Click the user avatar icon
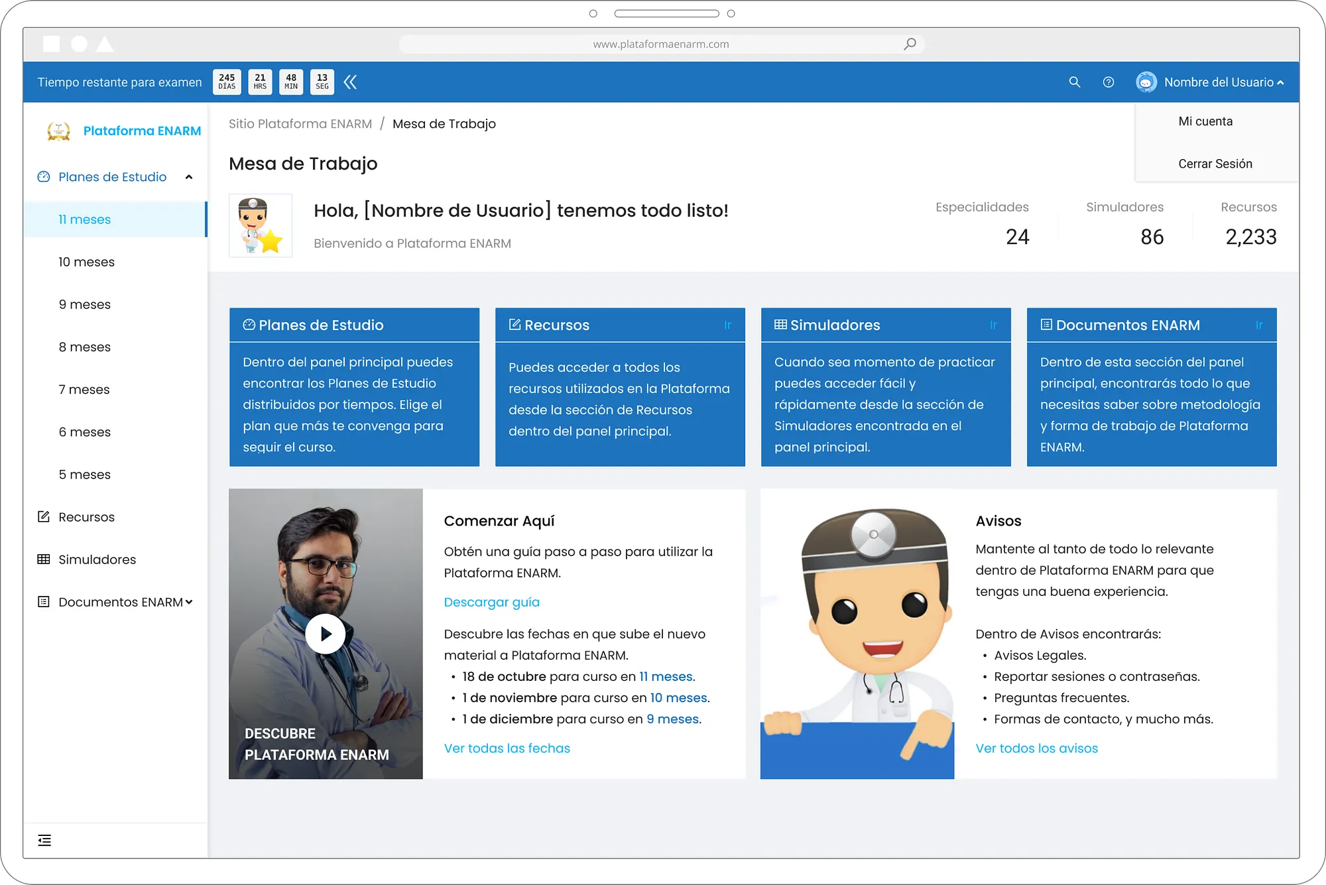 [1146, 82]
